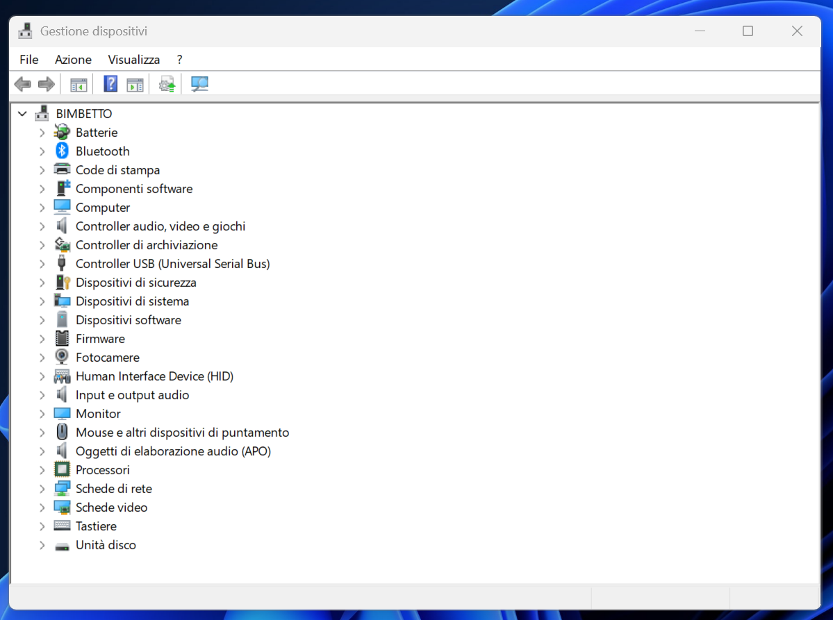Expand the Batterie category
This screenshot has width=833, height=620.
[42, 133]
